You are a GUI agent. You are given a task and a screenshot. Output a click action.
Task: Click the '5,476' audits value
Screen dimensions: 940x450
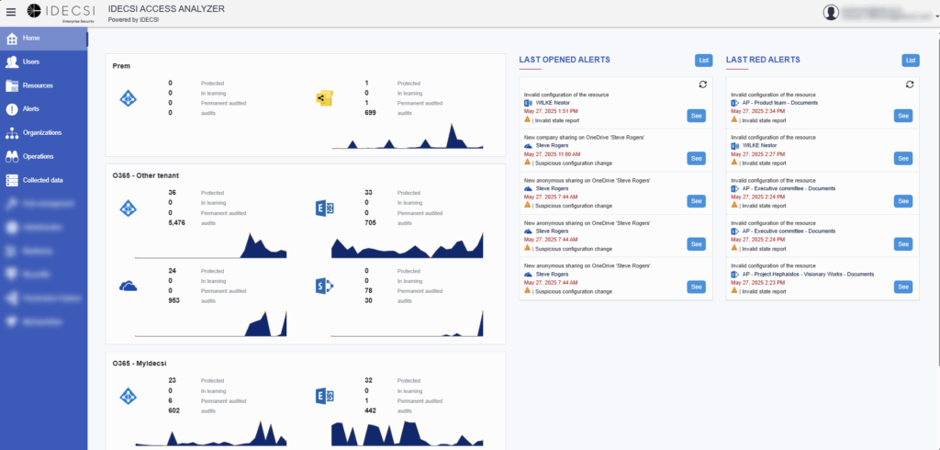(178, 222)
